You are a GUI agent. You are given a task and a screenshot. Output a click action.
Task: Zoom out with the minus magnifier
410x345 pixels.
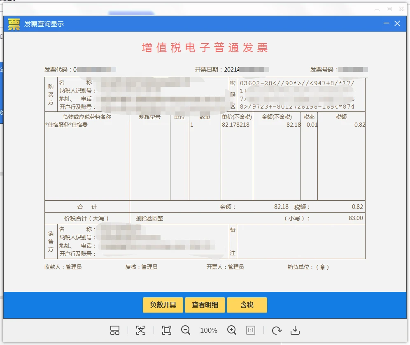coord(186,330)
